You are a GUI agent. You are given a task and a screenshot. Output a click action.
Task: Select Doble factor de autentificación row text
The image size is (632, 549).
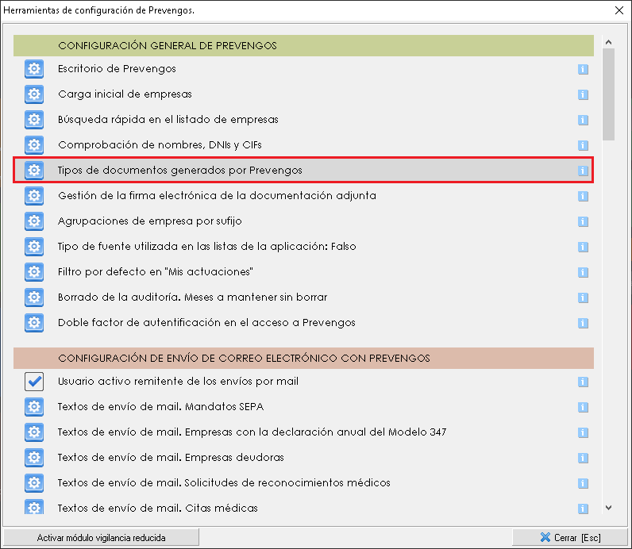[206, 323]
